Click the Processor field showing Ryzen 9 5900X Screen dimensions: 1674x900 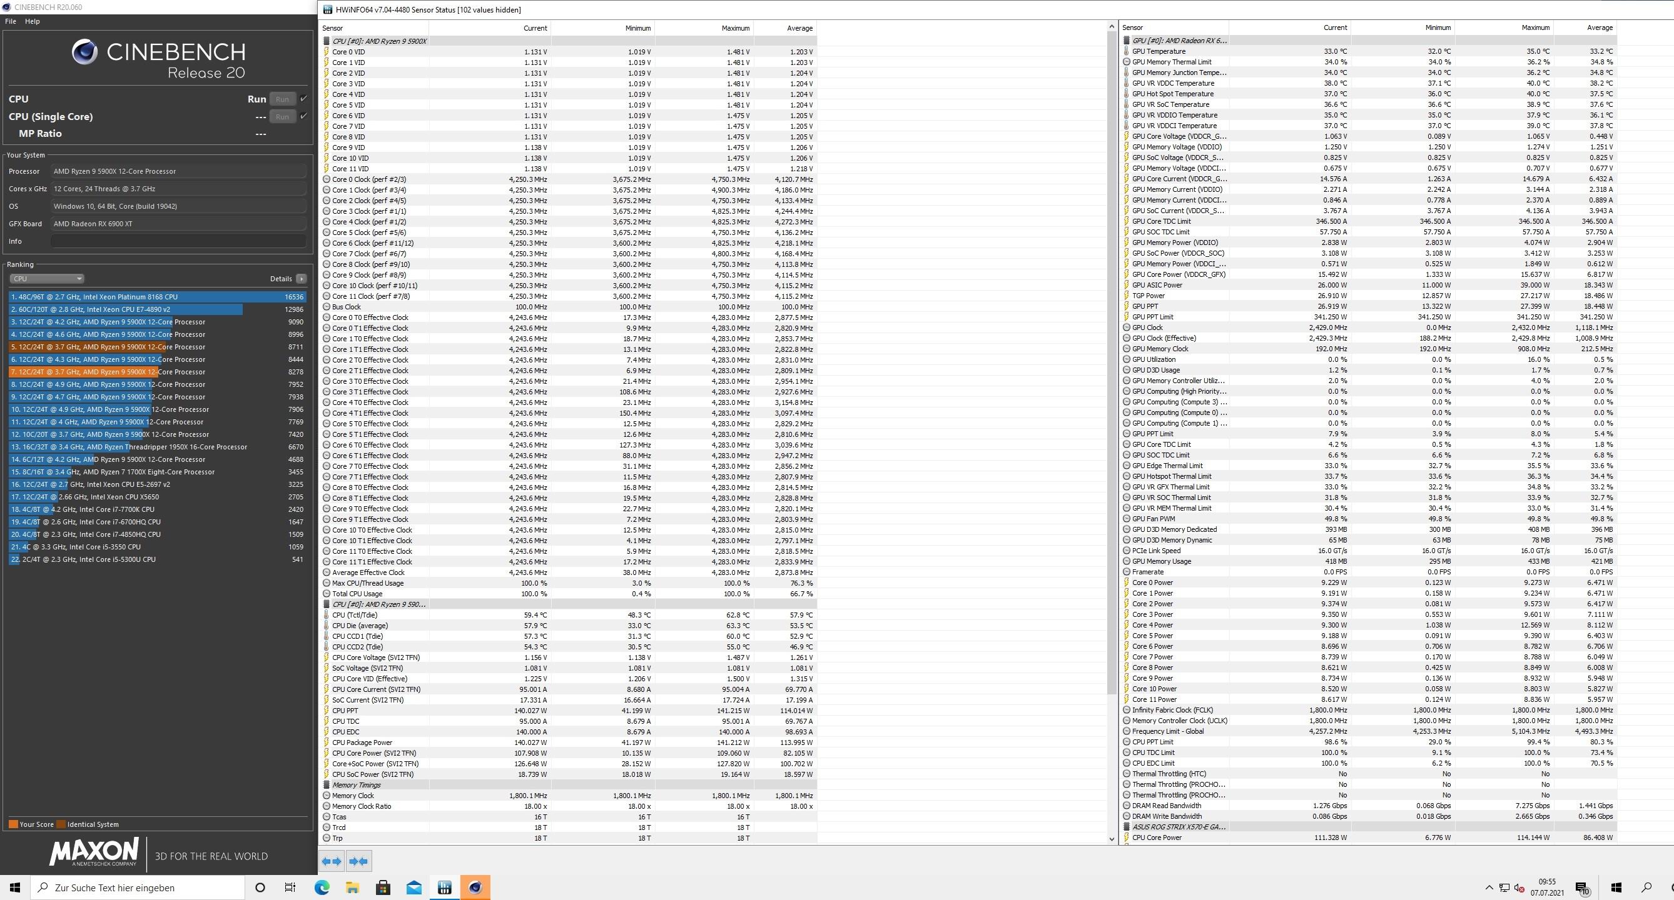178,171
